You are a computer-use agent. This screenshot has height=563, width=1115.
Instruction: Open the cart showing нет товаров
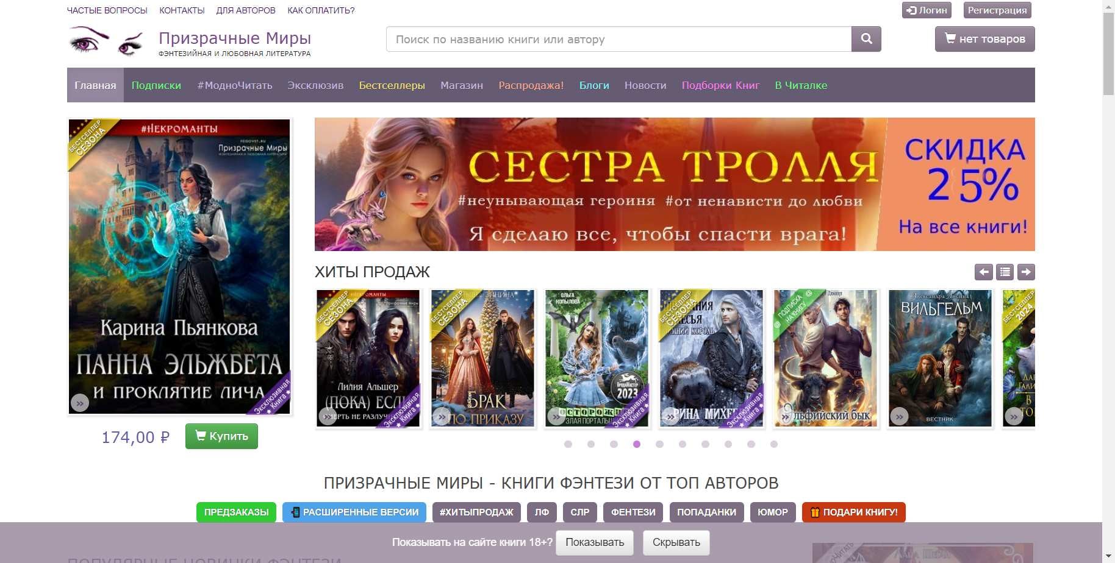tap(984, 39)
